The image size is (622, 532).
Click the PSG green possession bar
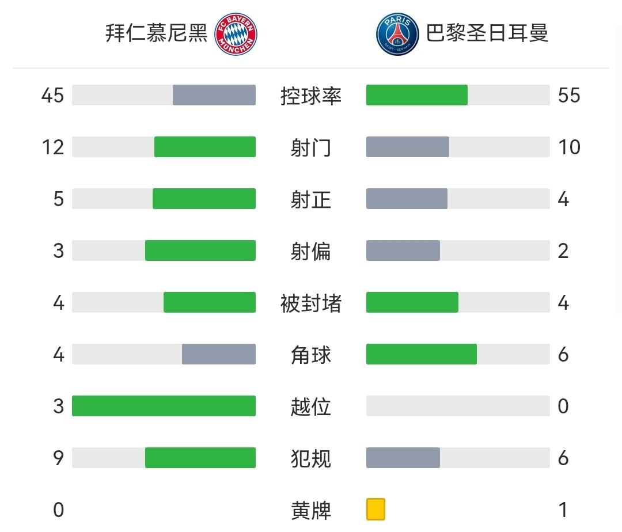tap(416, 95)
